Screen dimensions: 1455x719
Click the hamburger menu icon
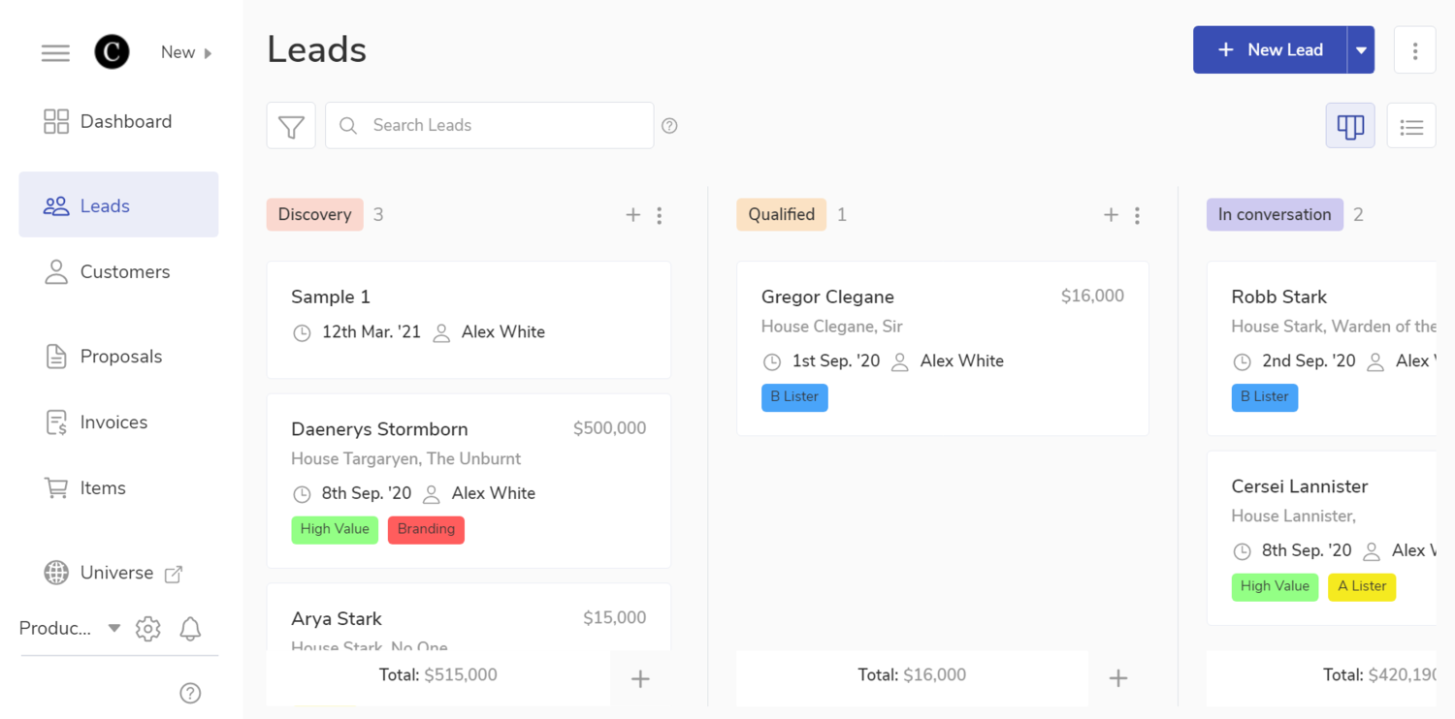pos(55,53)
